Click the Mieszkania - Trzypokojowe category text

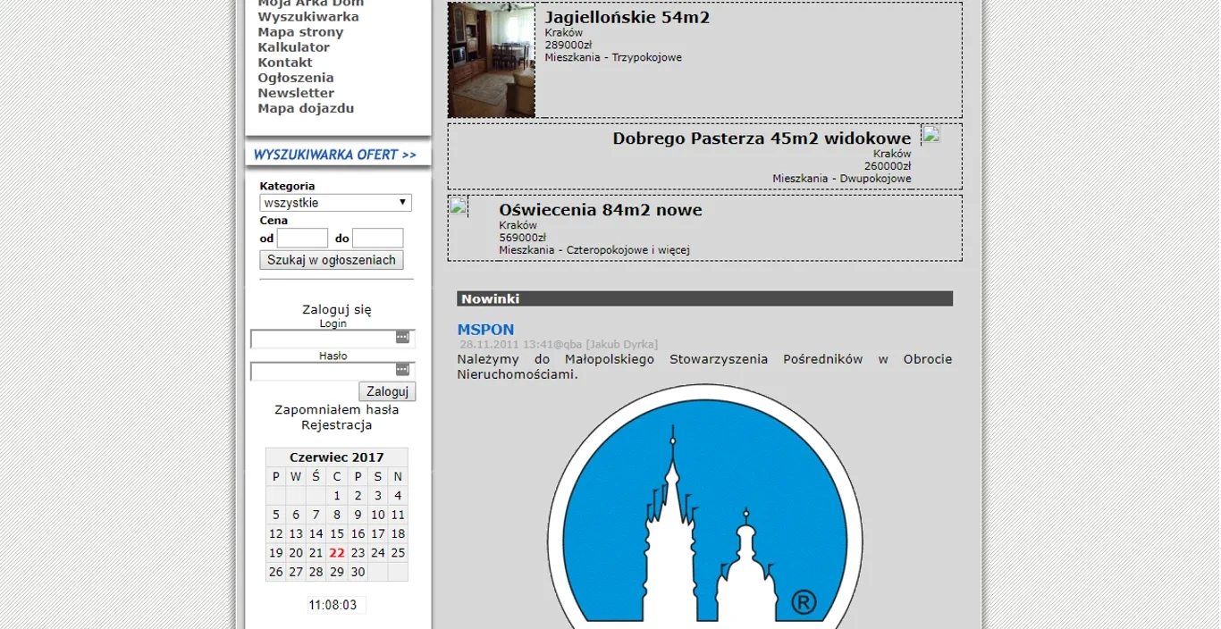[x=613, y=57]
